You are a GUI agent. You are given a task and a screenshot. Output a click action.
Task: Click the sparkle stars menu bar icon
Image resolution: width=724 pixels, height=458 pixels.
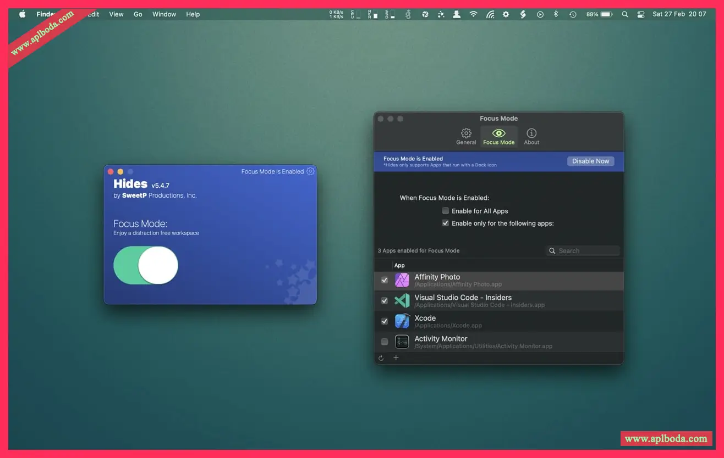click(441, 14)
